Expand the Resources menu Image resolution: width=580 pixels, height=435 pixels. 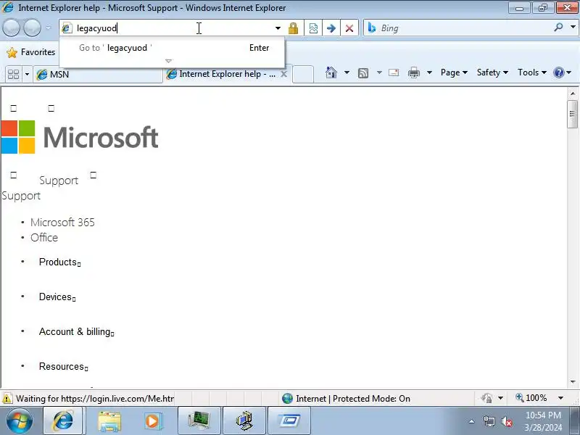click(64, 366)
